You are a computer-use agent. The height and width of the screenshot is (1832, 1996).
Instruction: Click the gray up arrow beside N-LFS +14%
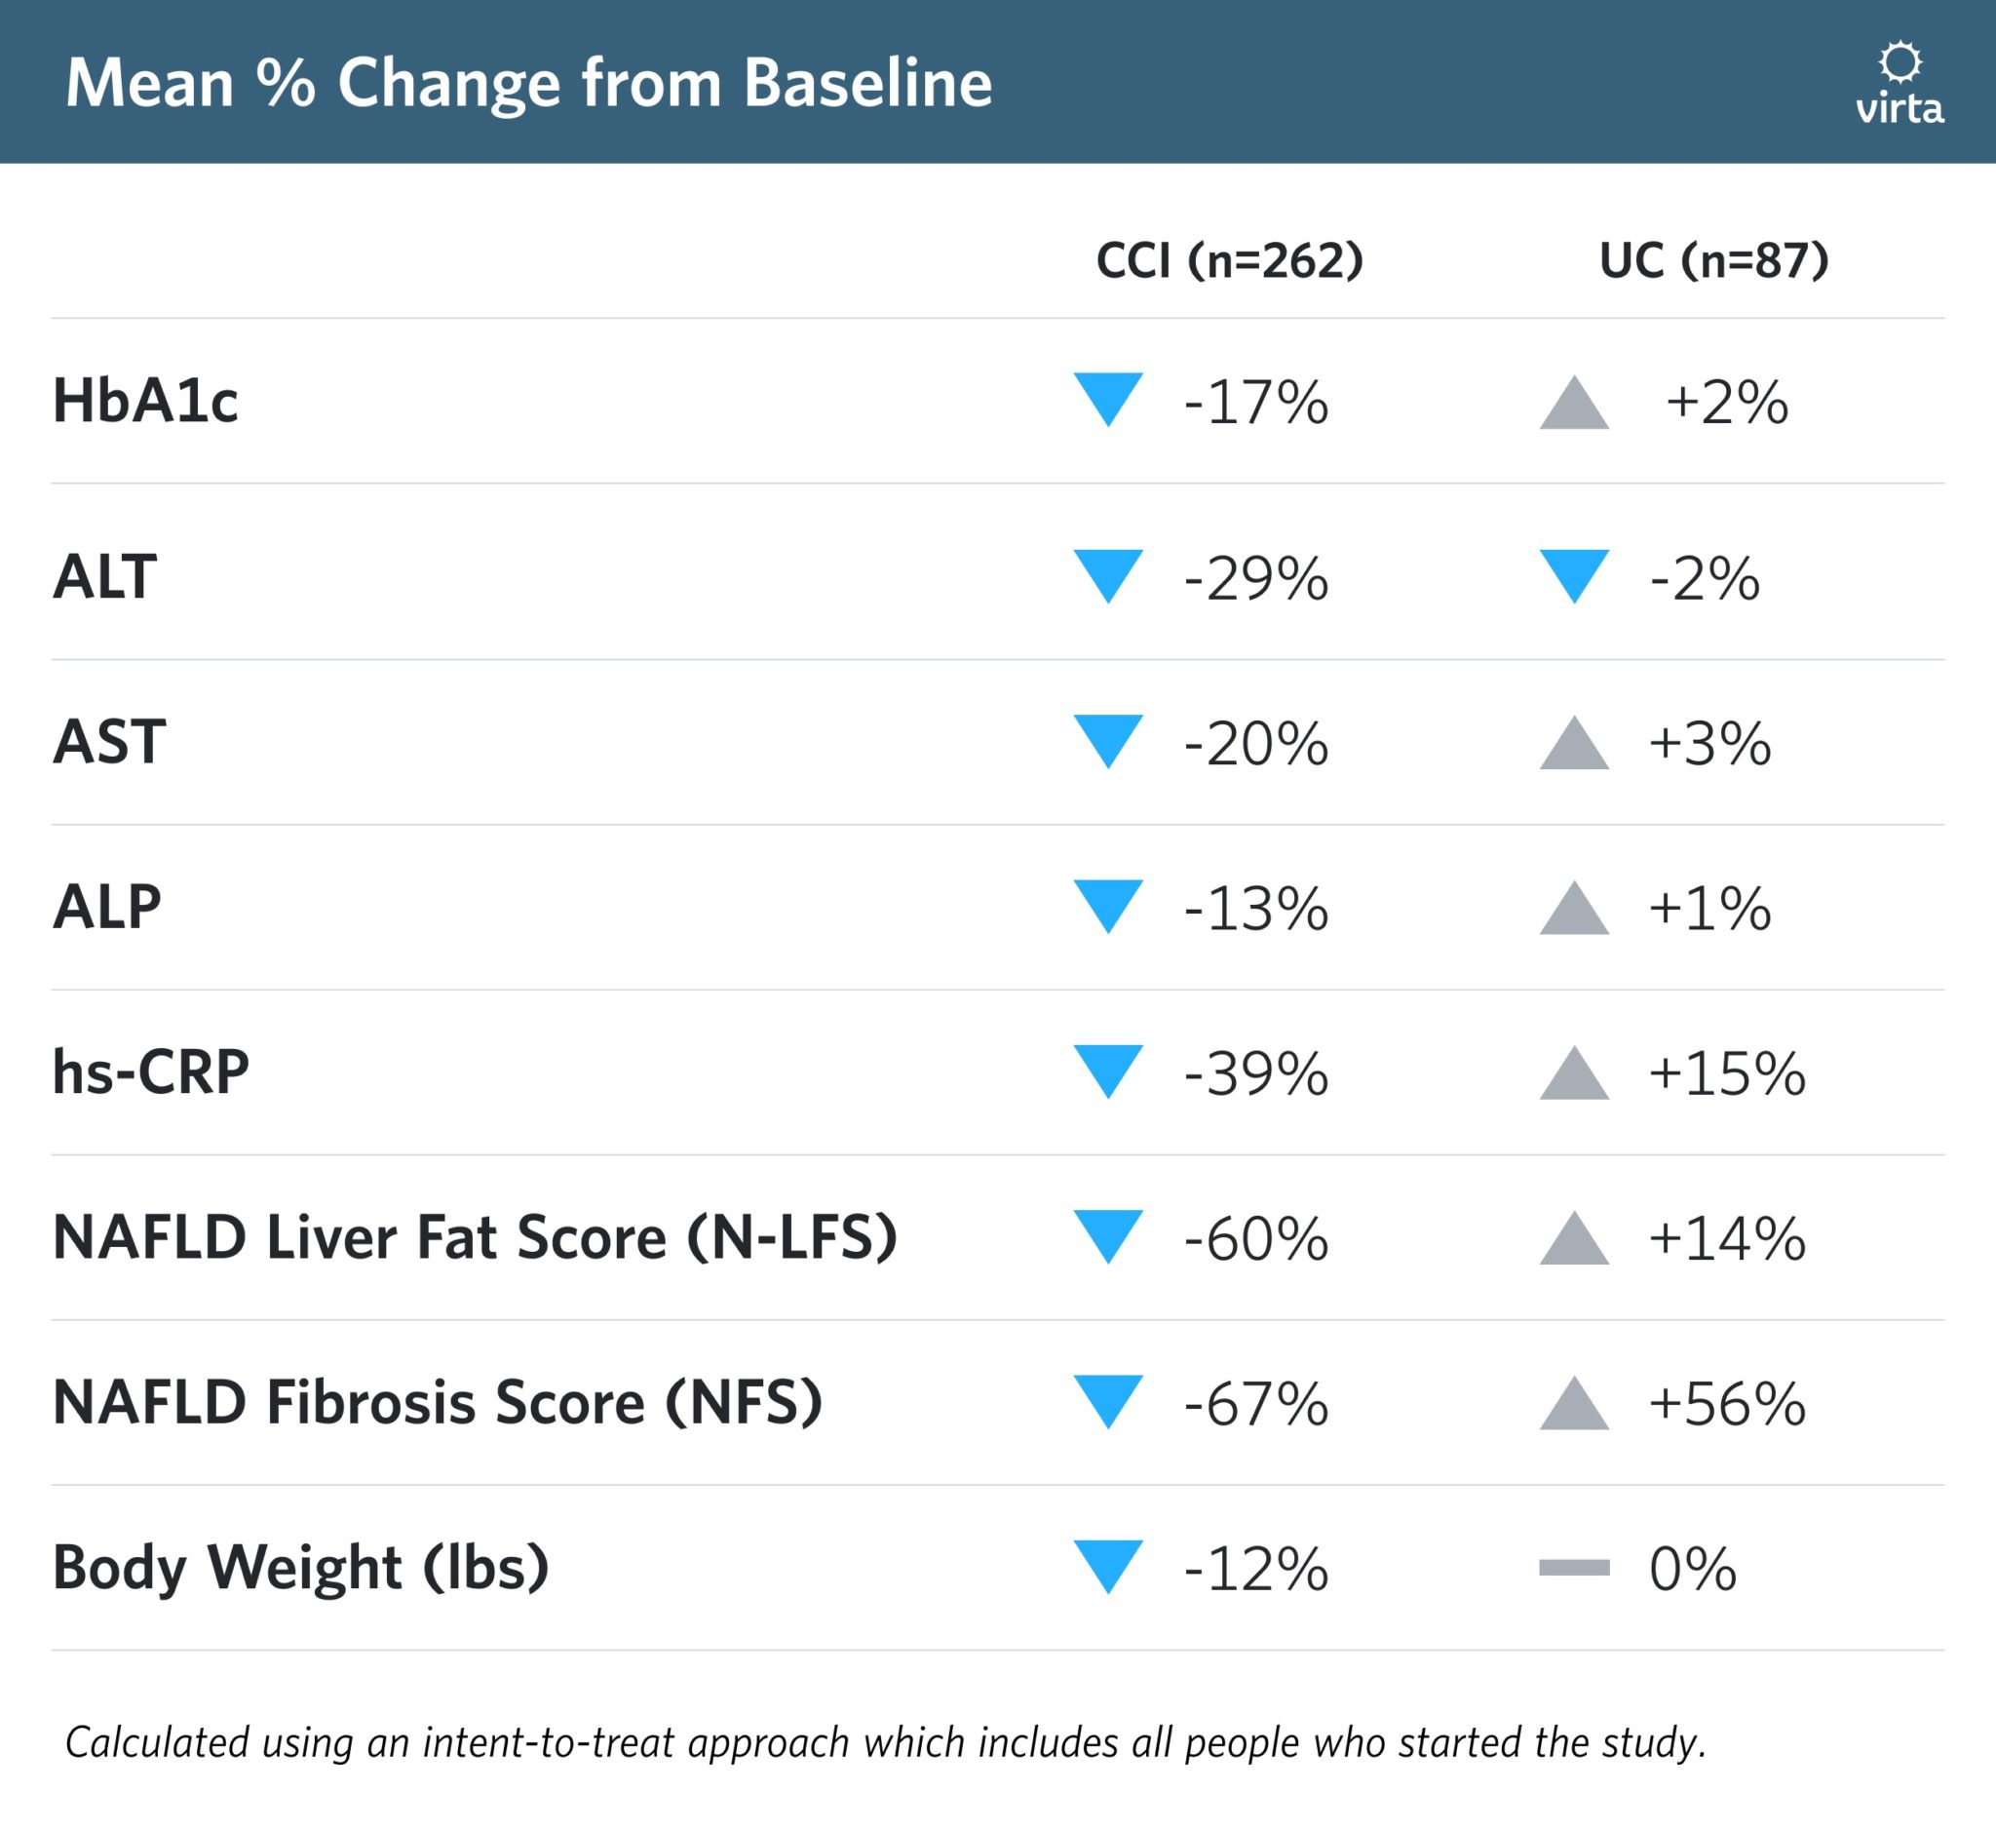[x=1574, y=1241]
